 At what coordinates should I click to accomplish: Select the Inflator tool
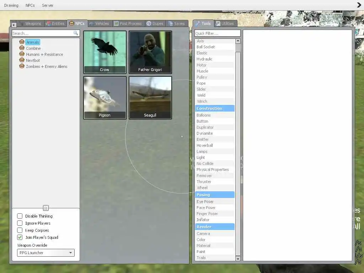coord(215,220)
